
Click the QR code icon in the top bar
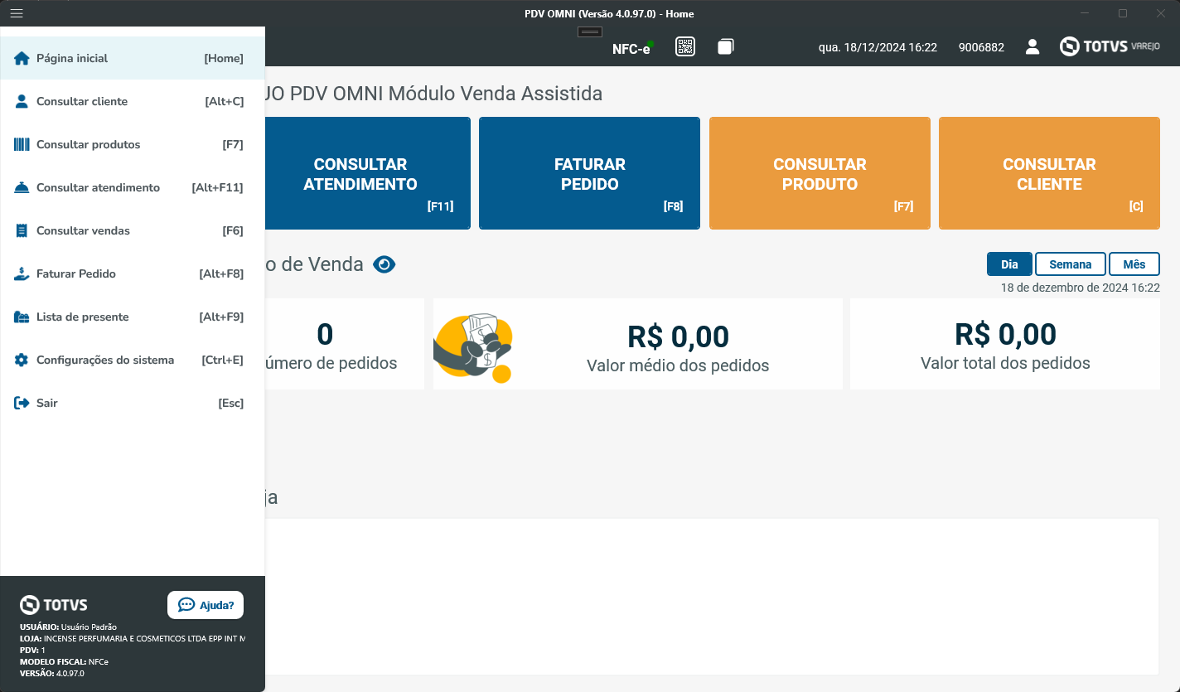coord(685,46)
